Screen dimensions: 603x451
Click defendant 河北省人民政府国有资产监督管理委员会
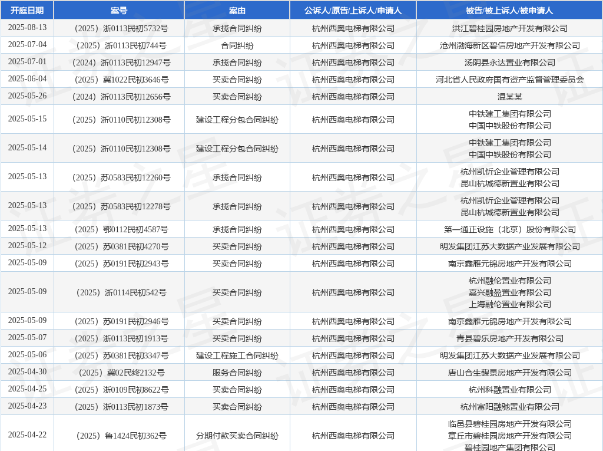(510, 80)
